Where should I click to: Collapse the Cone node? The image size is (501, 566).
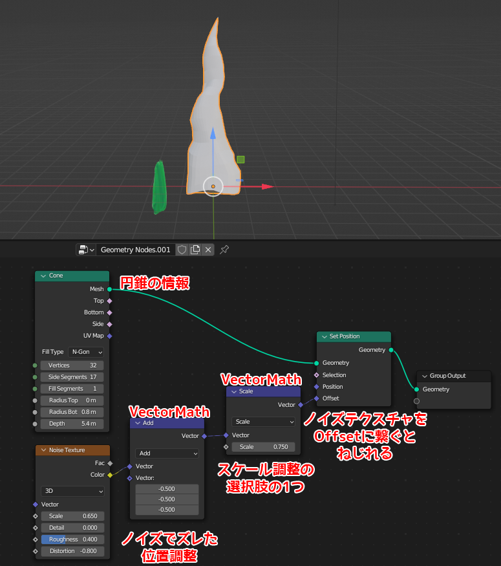pos(42,276)
